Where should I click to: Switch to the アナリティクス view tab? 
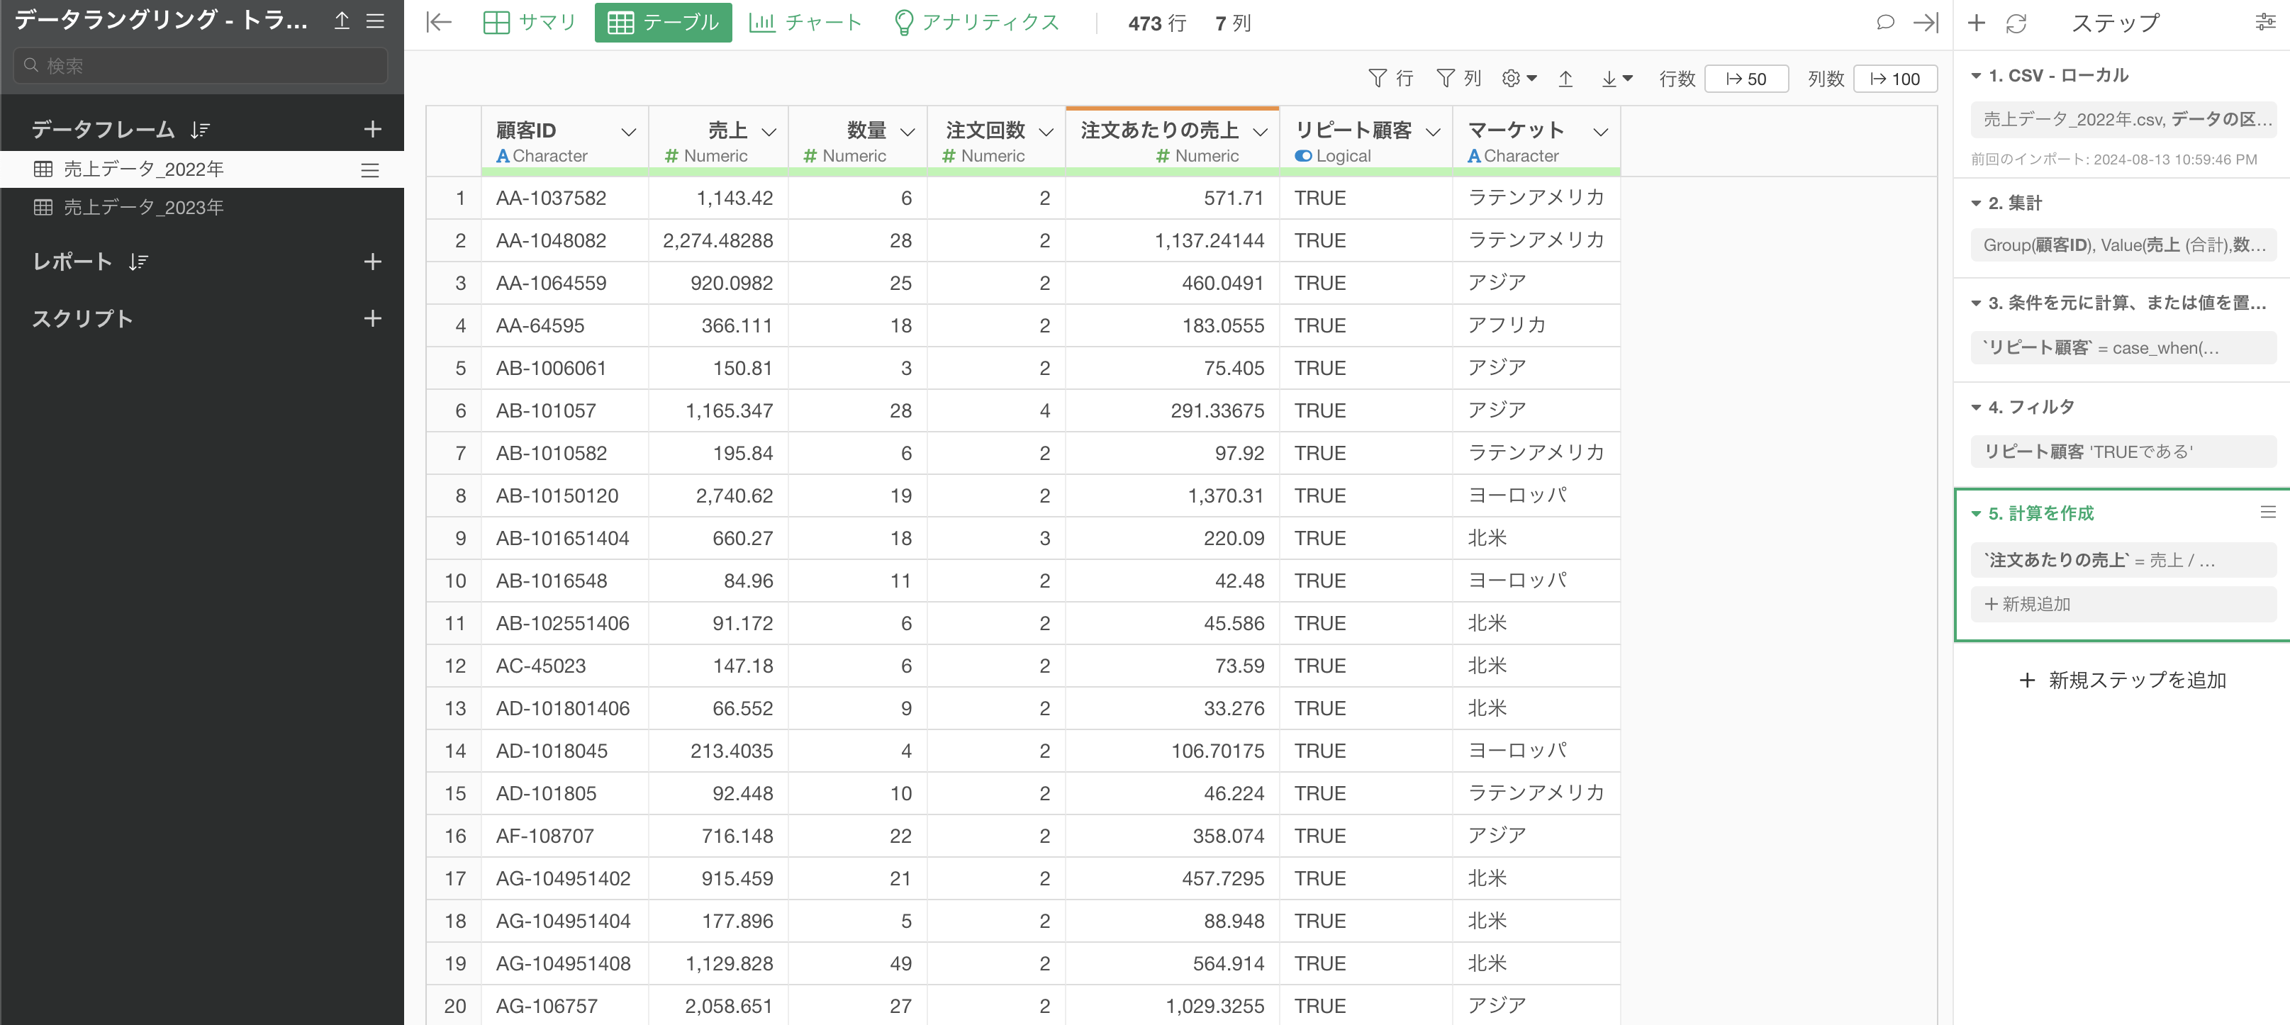[976, 22]
